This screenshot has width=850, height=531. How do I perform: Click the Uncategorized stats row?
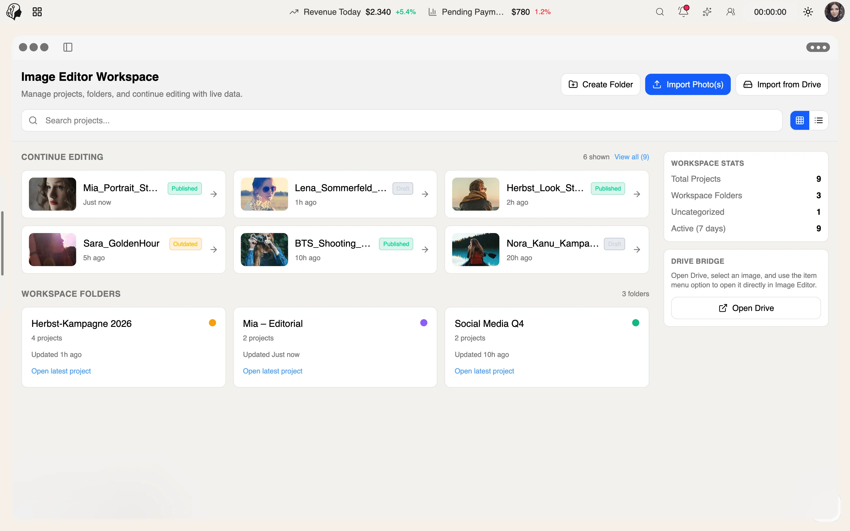pos(746,212)
